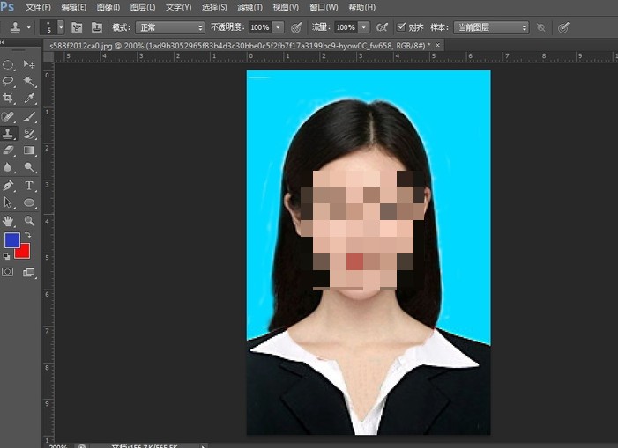The width and height of the screenshot is (618, 448).
Task: Select the Elliptical Marquee tool
Action: pyautogui.click(x=9, y=64)
